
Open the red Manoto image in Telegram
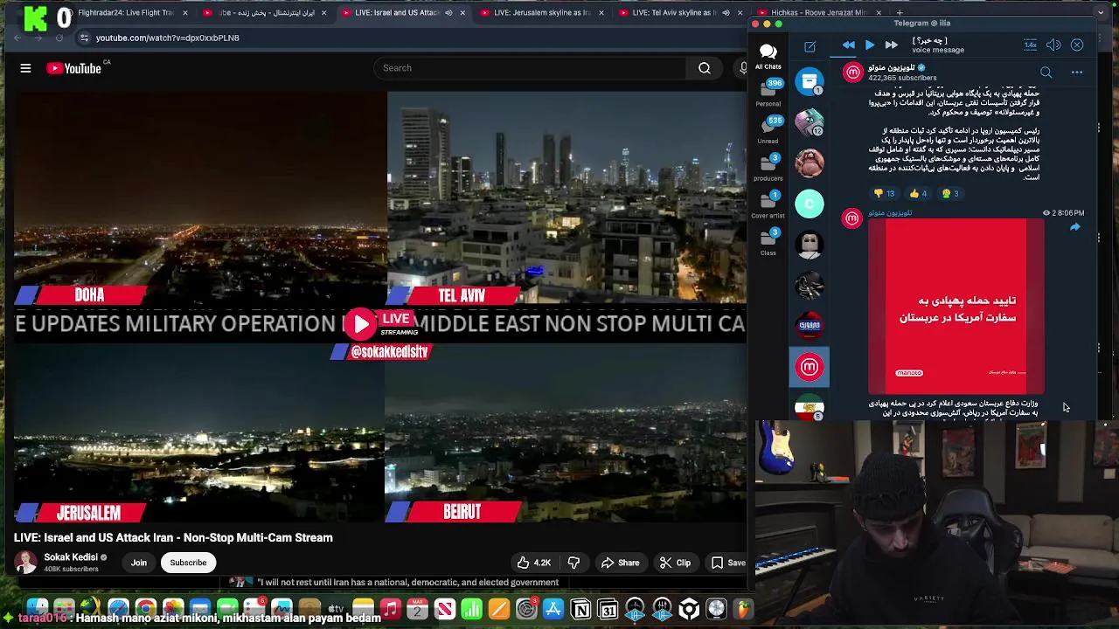pyautogui.click(x=956, y=307)
